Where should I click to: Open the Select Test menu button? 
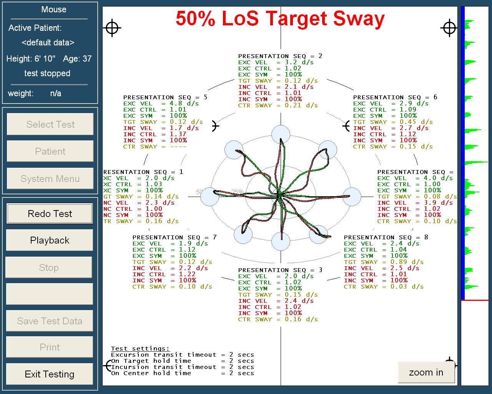pyautogui.click(x=50, y=124)
